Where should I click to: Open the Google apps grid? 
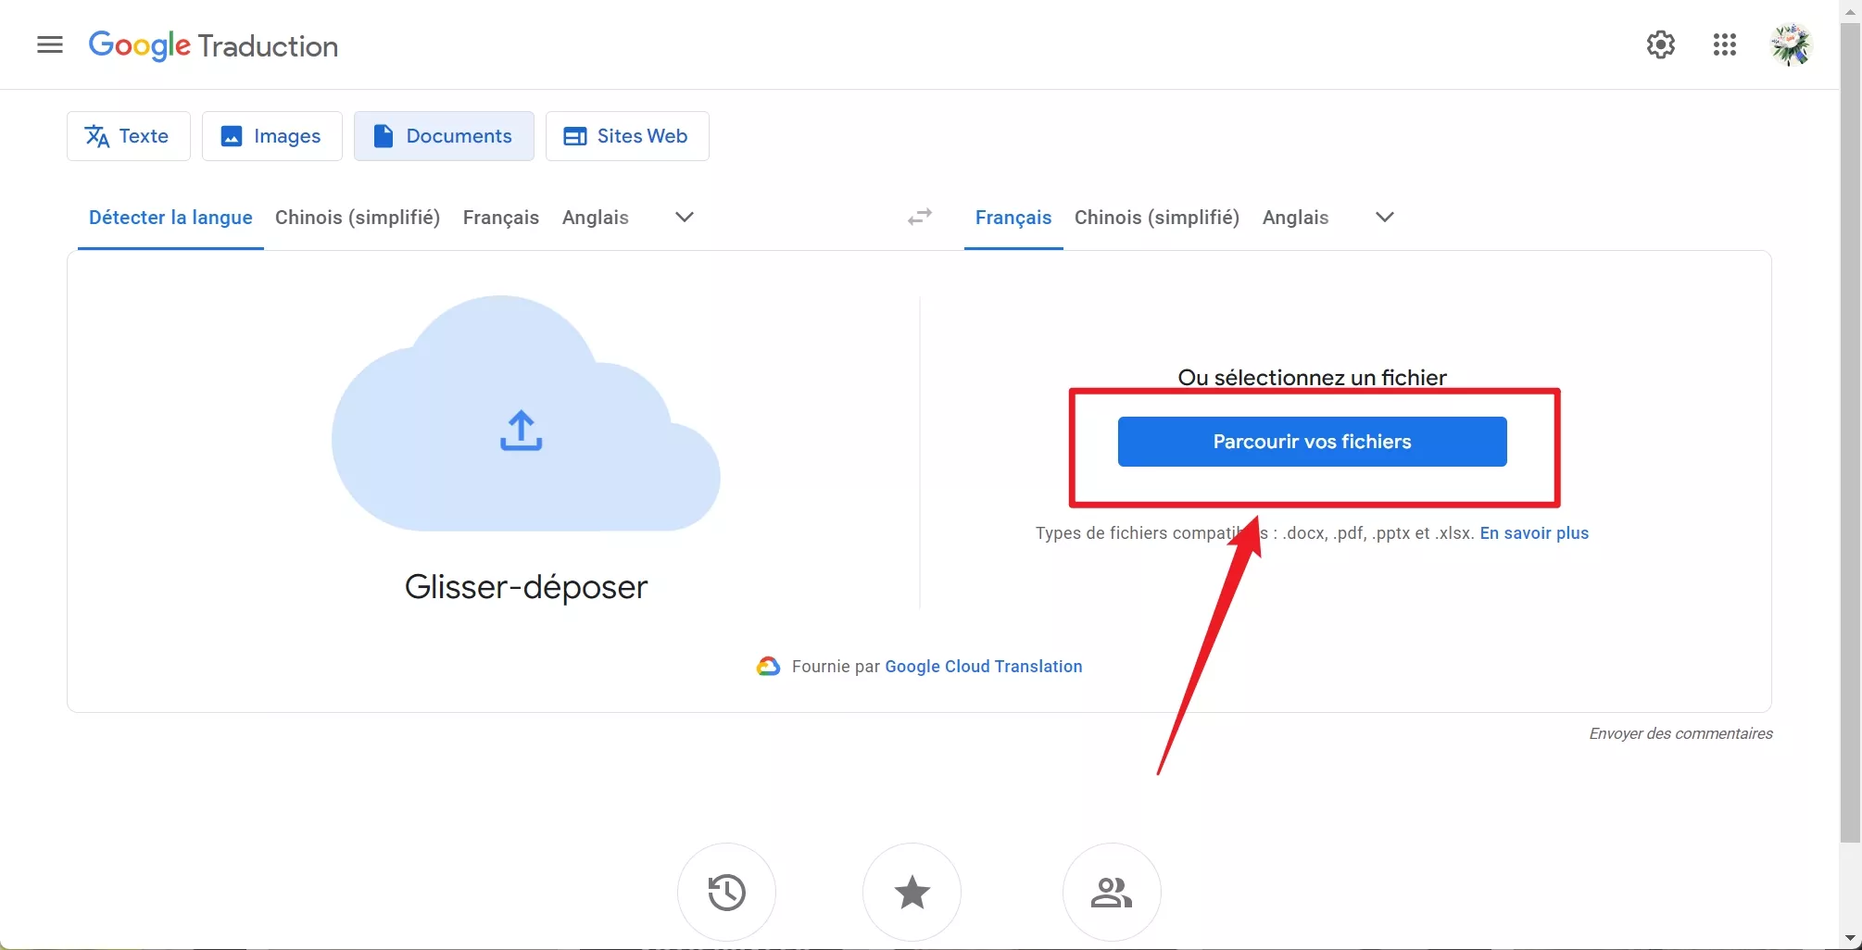pyautogui.click(x=1724, y=44)
